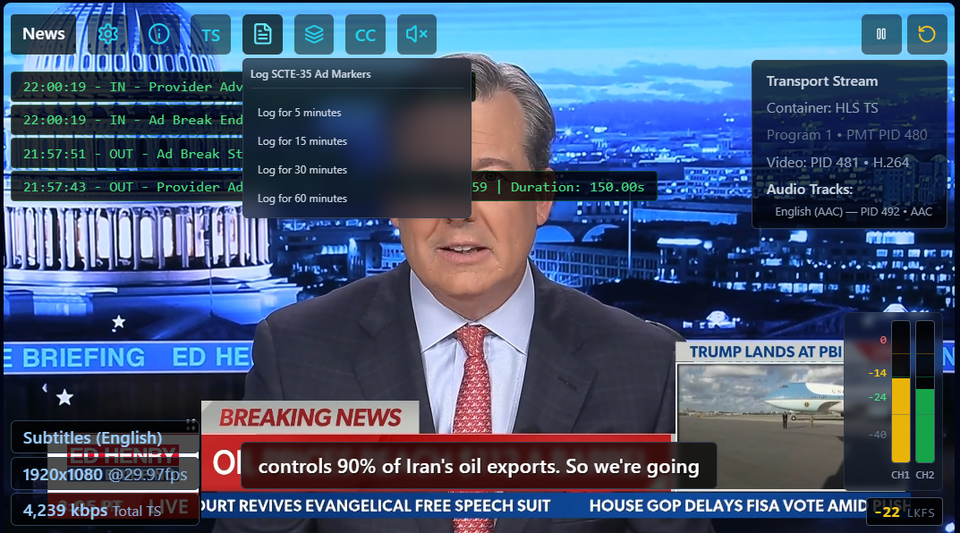The width and height of the screenshot is (960, 533).
Task: Reload the stream with the refresh icon
Action: (927, 34)
